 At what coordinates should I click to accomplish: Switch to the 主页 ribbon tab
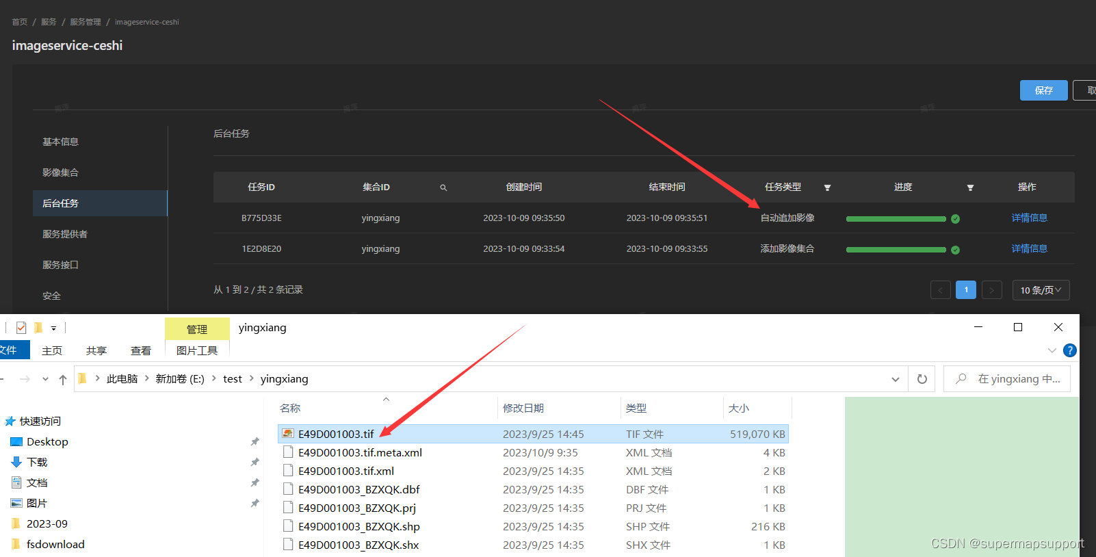(x=52, y=350)
